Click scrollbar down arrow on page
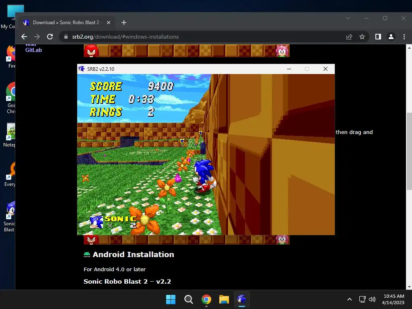This screenshot has width=412, height=309. pyautogui.click(x=409, y=286)
